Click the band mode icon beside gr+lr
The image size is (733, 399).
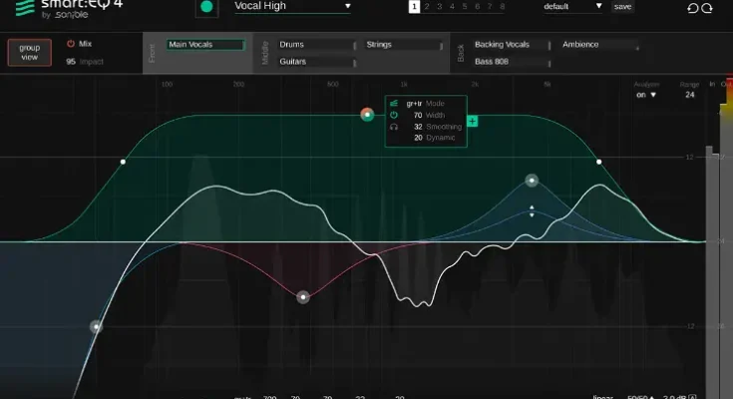pyautogui.click(x=394, y=104)
